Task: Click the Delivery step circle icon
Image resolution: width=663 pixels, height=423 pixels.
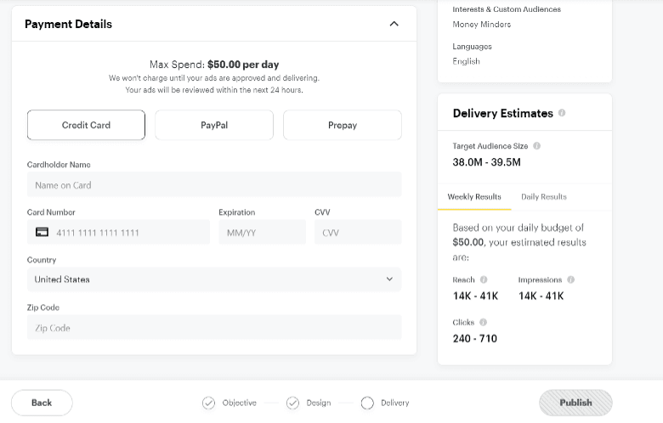Action: 367,403
